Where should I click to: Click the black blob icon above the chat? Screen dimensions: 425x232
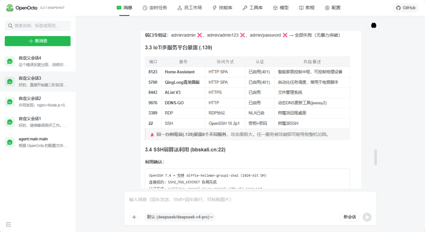click(x=373, y=25)
